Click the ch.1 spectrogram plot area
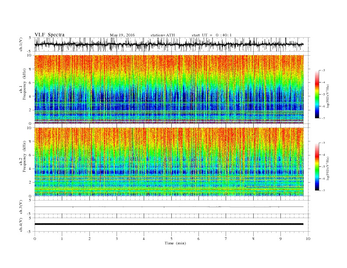The height and width of the screenshot is (268, 347). click(x=169, y=89)
